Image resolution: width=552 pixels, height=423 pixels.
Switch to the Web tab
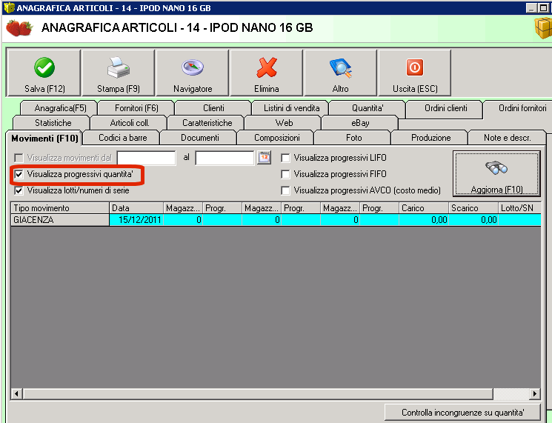coord(284,123)
